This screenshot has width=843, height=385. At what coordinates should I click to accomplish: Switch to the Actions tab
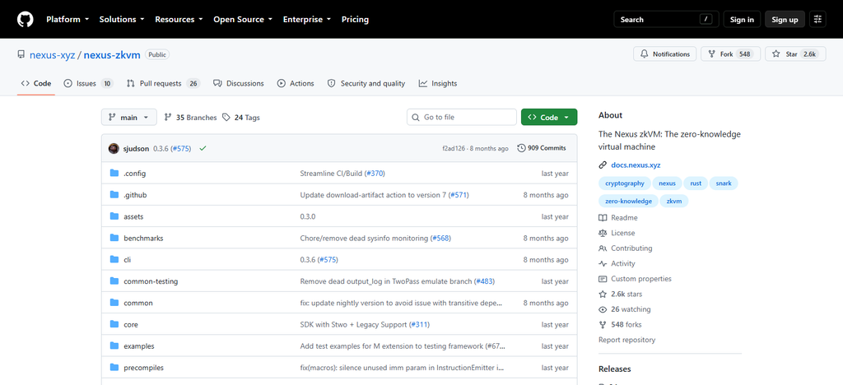coord(296,83)
